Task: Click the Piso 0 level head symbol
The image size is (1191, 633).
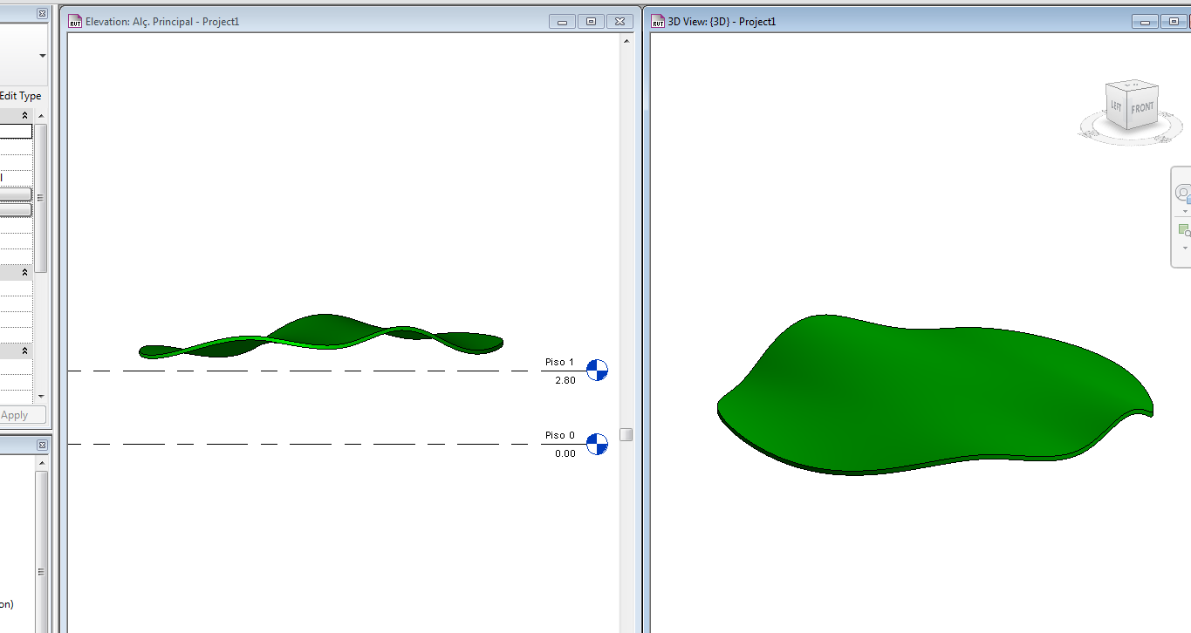Action: 597,444
